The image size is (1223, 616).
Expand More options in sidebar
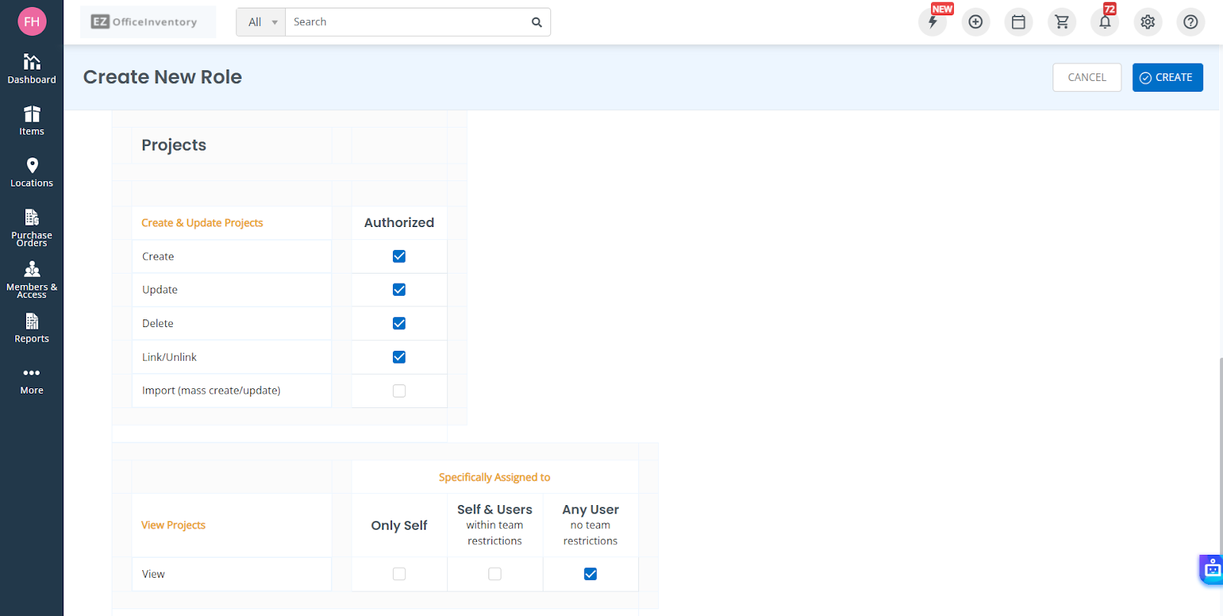(31, 381)
